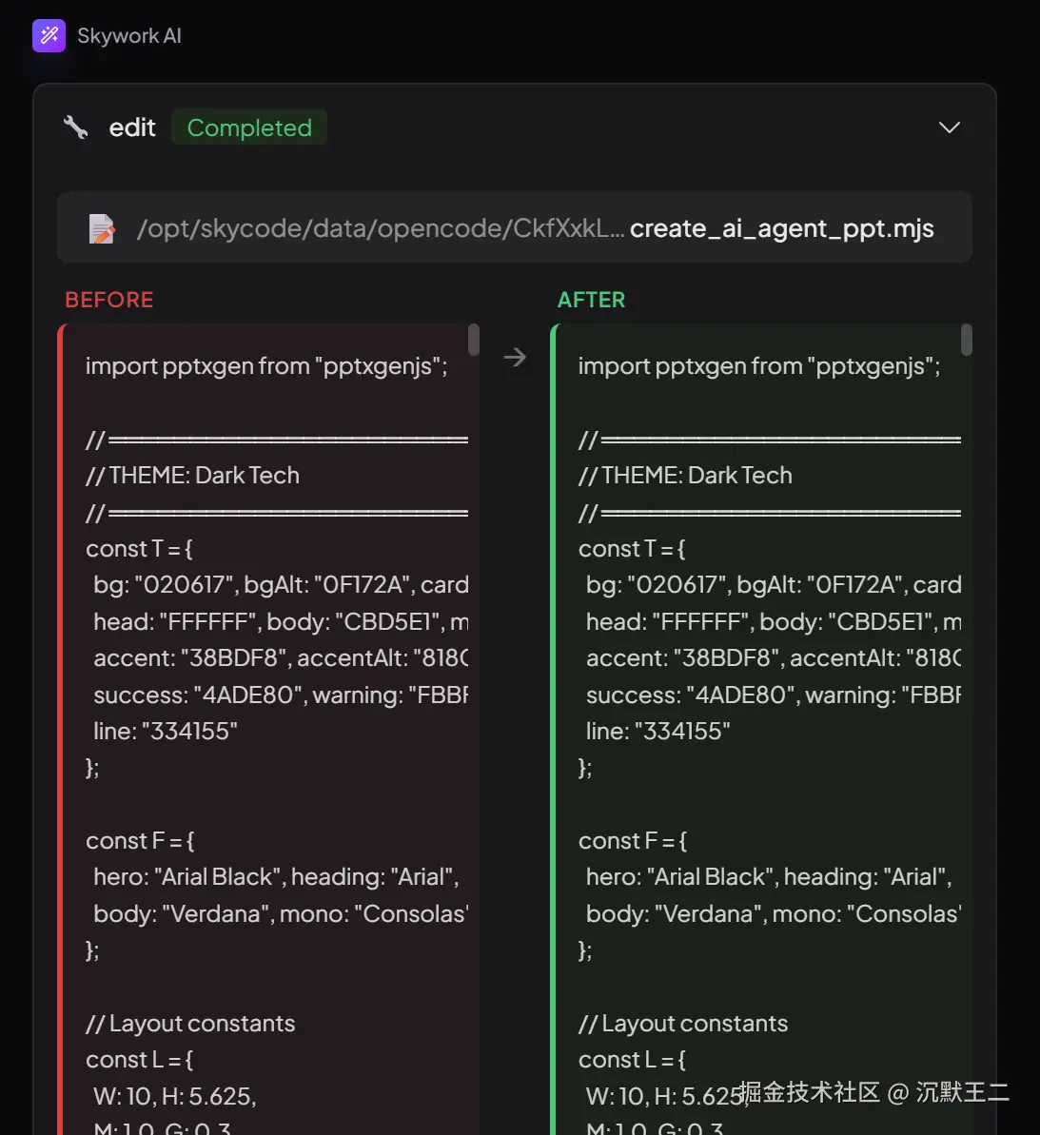Click the Completed status badge
1040x1135 pixels.
[x=249, y=127]
